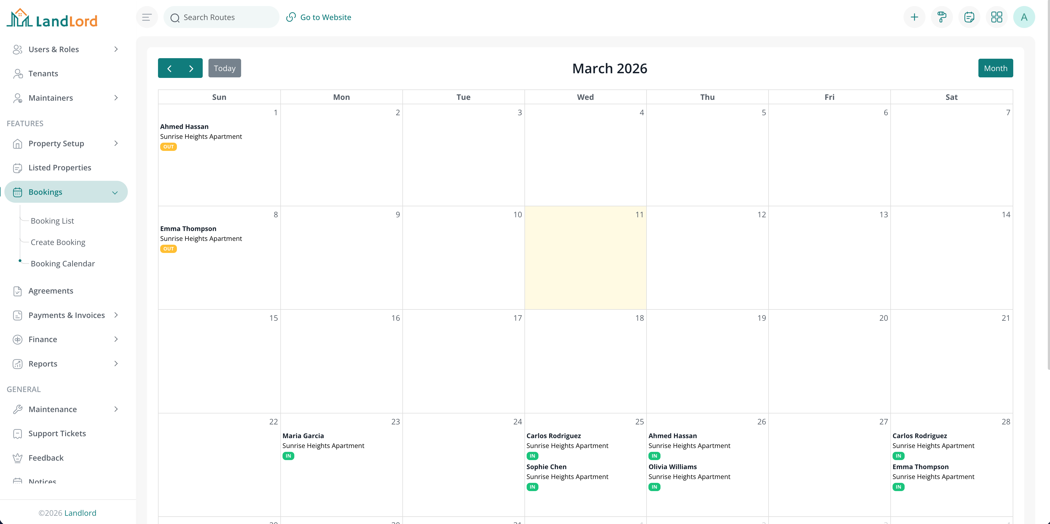Open the Month view button

996,68
